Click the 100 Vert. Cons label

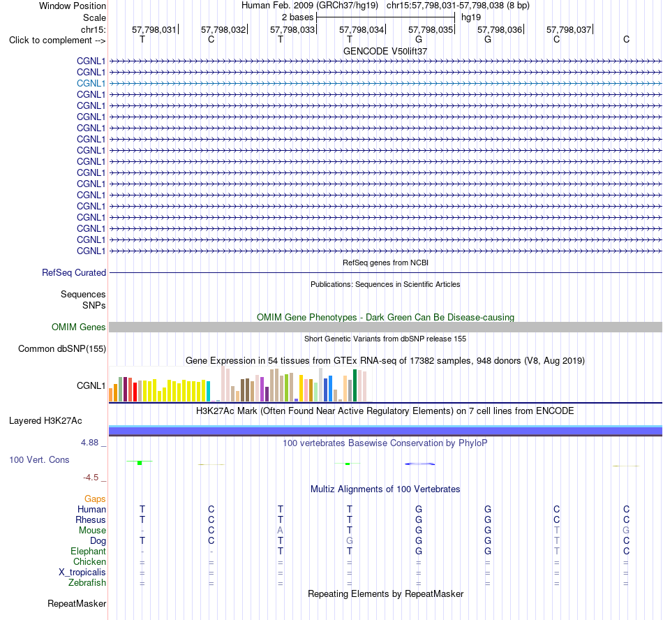(x=39, y=459)
